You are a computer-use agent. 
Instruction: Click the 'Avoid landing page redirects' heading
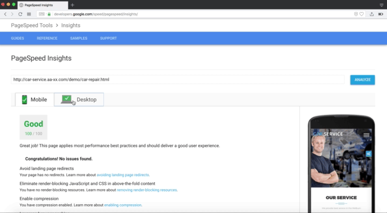[x=46, y=168]
